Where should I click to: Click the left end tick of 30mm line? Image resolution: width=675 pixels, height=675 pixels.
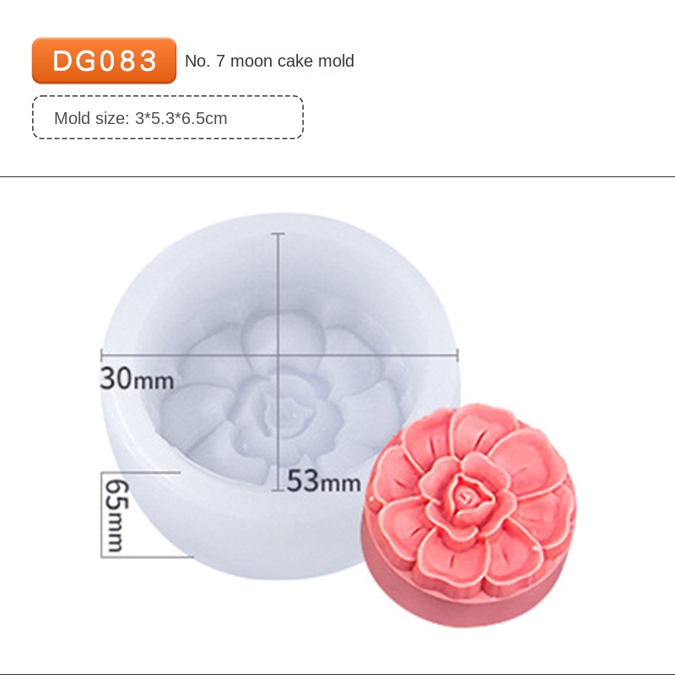pyautogui.click(x=101, y=355)
